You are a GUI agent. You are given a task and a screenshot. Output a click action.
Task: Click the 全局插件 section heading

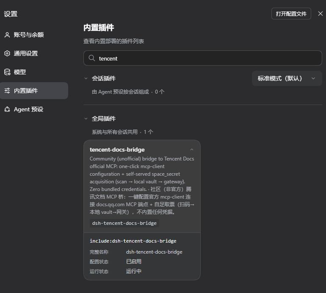[104, 119]
